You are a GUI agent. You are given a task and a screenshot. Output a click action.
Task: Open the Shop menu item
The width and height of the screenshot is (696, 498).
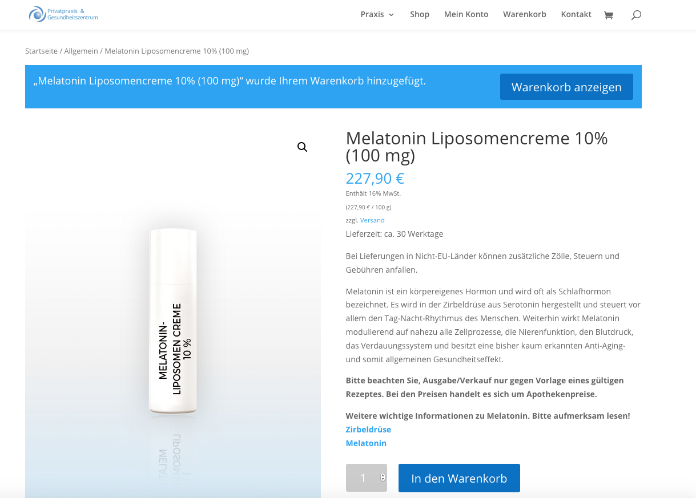pos(420,14)
